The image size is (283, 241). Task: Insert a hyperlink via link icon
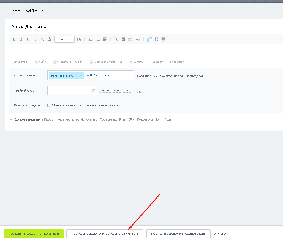point(116,39)
